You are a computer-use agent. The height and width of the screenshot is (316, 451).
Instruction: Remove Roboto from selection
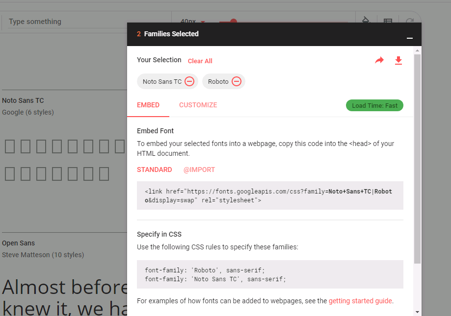click(237, 81)
